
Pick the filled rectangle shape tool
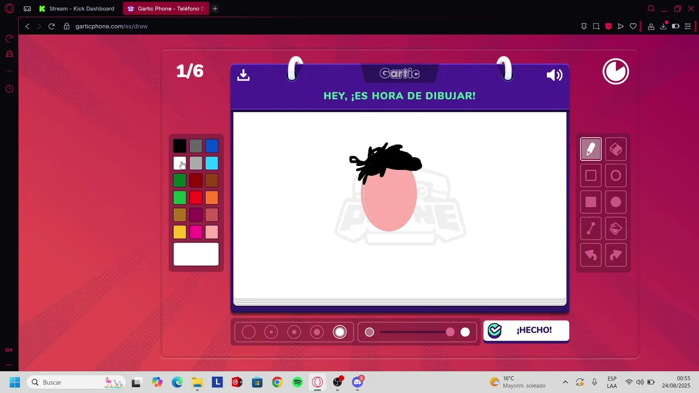pos(590,202)
